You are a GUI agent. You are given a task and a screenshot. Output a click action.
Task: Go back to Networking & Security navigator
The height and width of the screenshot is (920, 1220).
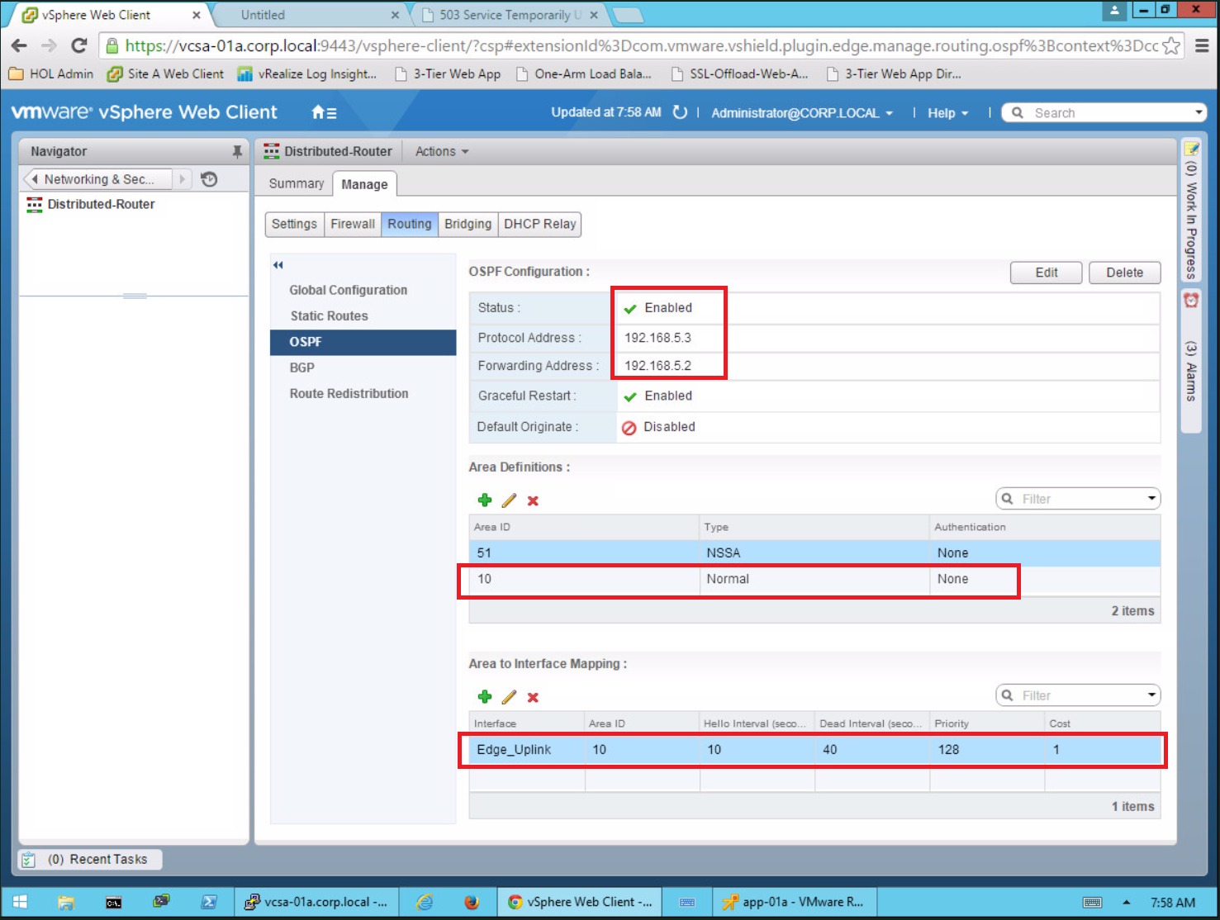tap(97, 179)
